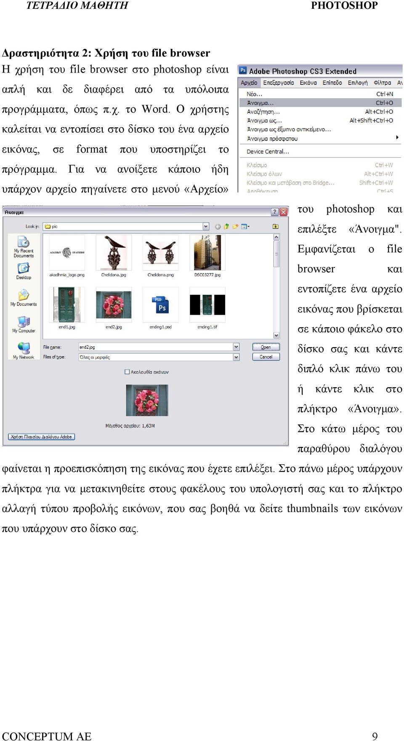
Task: Go to Desktop in the places bar
Action: [24, 271]
